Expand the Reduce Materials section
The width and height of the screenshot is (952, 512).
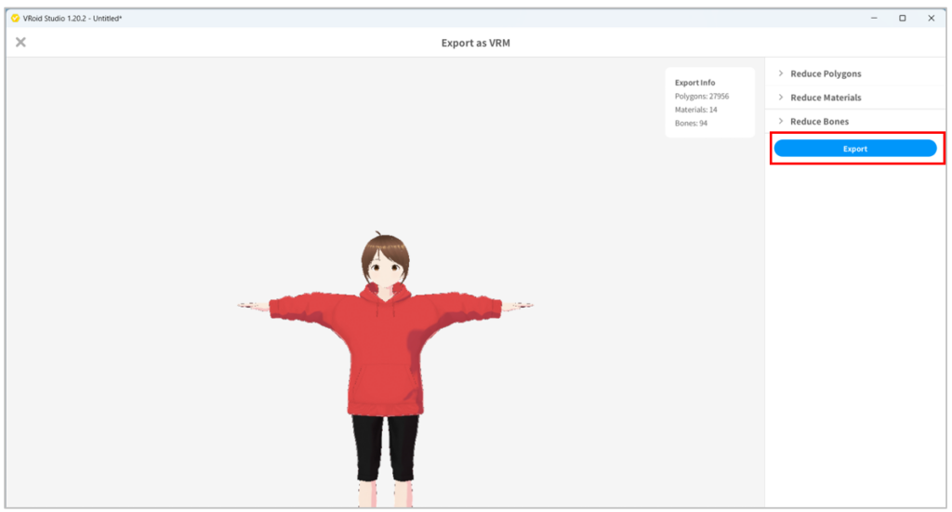tap(826, 98)
